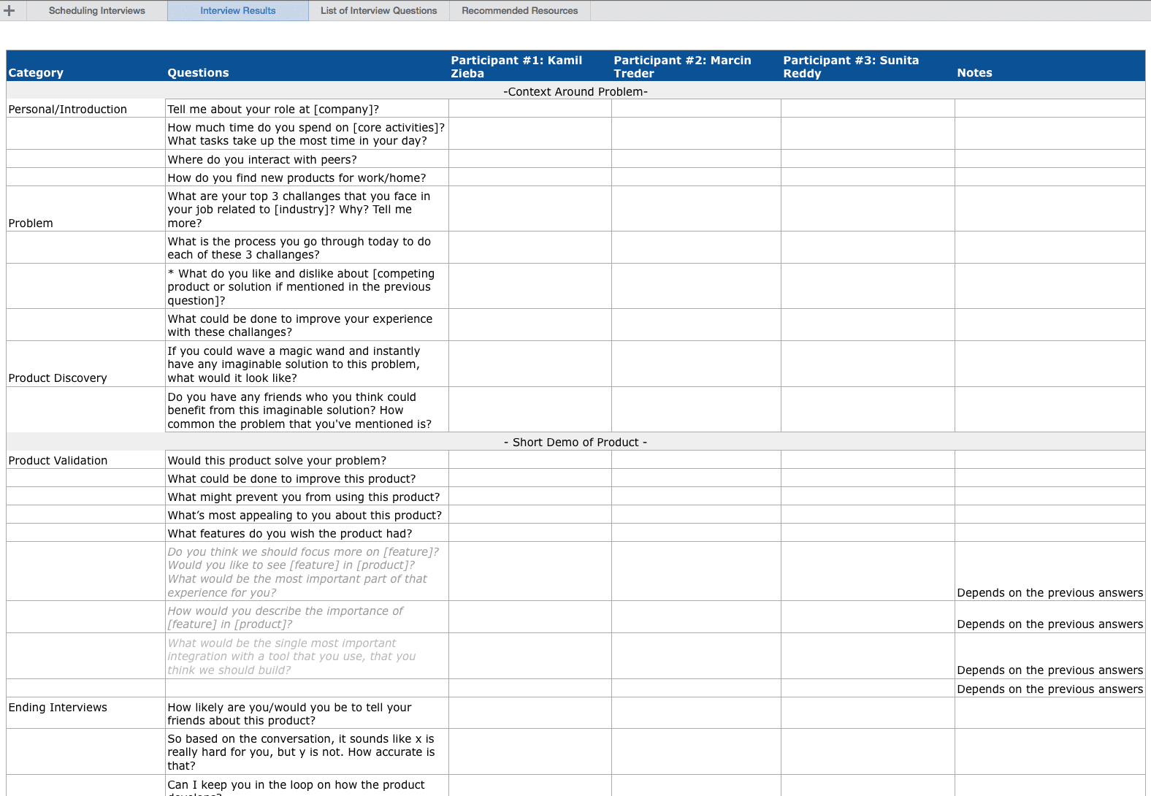Select 'What could be done to improve your experience' cell
Viewport: 1151px width, 796px height.
tap(307, 325)
